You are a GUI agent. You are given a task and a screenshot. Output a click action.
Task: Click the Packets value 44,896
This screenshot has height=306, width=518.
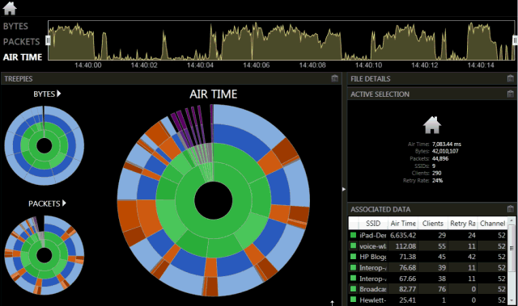440,158
